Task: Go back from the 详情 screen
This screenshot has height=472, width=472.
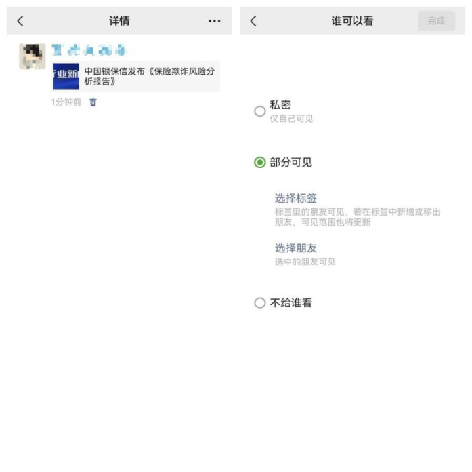Action: (x=20, y=21)
